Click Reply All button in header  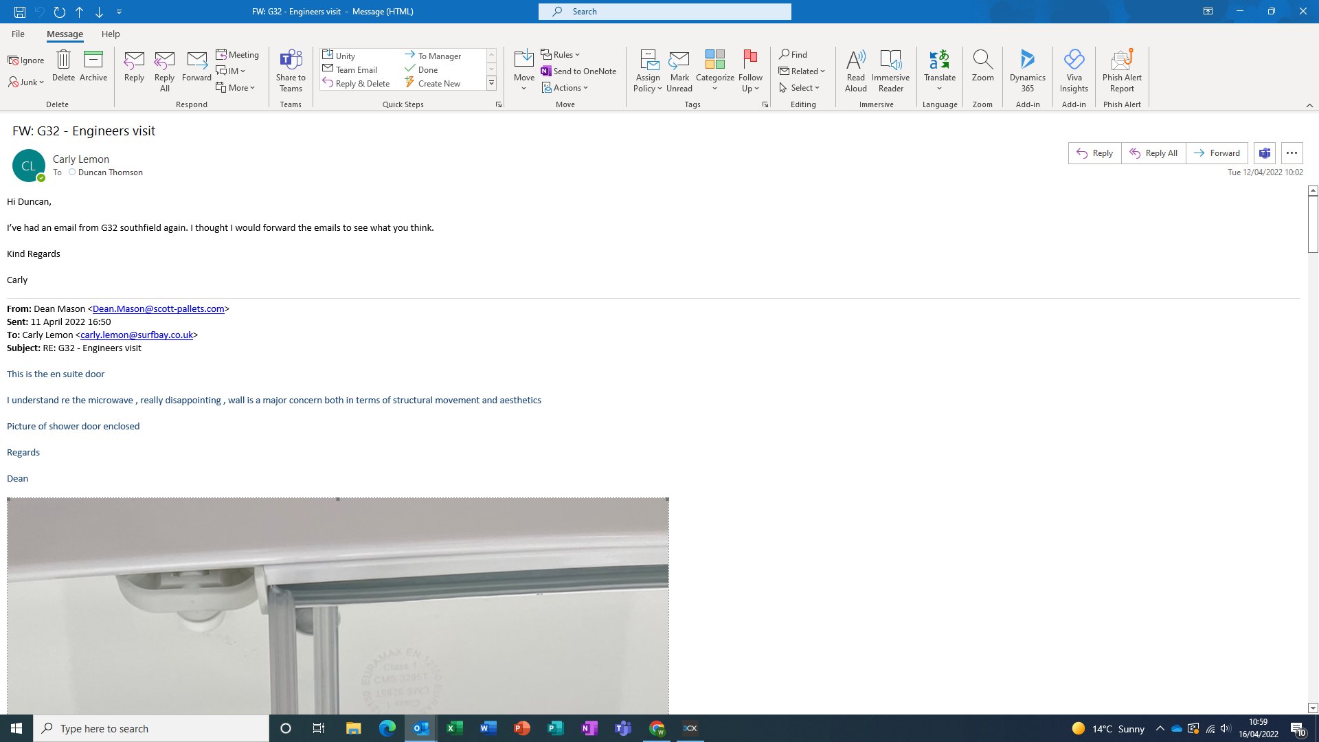tap(1153, 153)
